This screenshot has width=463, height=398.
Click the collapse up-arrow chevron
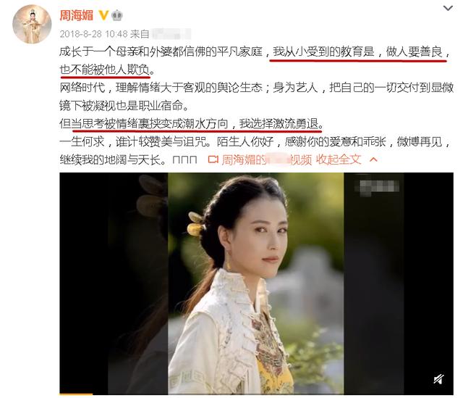pyautogui.click(x=373, y=159)
